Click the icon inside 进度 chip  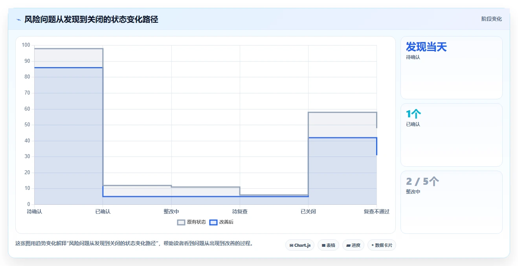point(349,245)
